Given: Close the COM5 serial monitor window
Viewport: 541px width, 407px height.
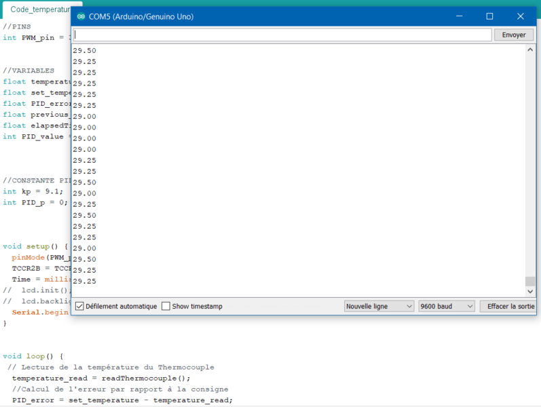Looking at the screenshot, I should pos(521,16).
